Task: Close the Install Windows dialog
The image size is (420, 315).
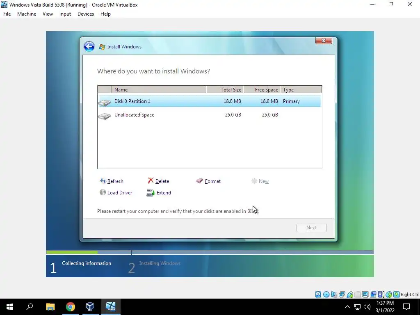Action: pyautogui.click(x=324, y=41)
